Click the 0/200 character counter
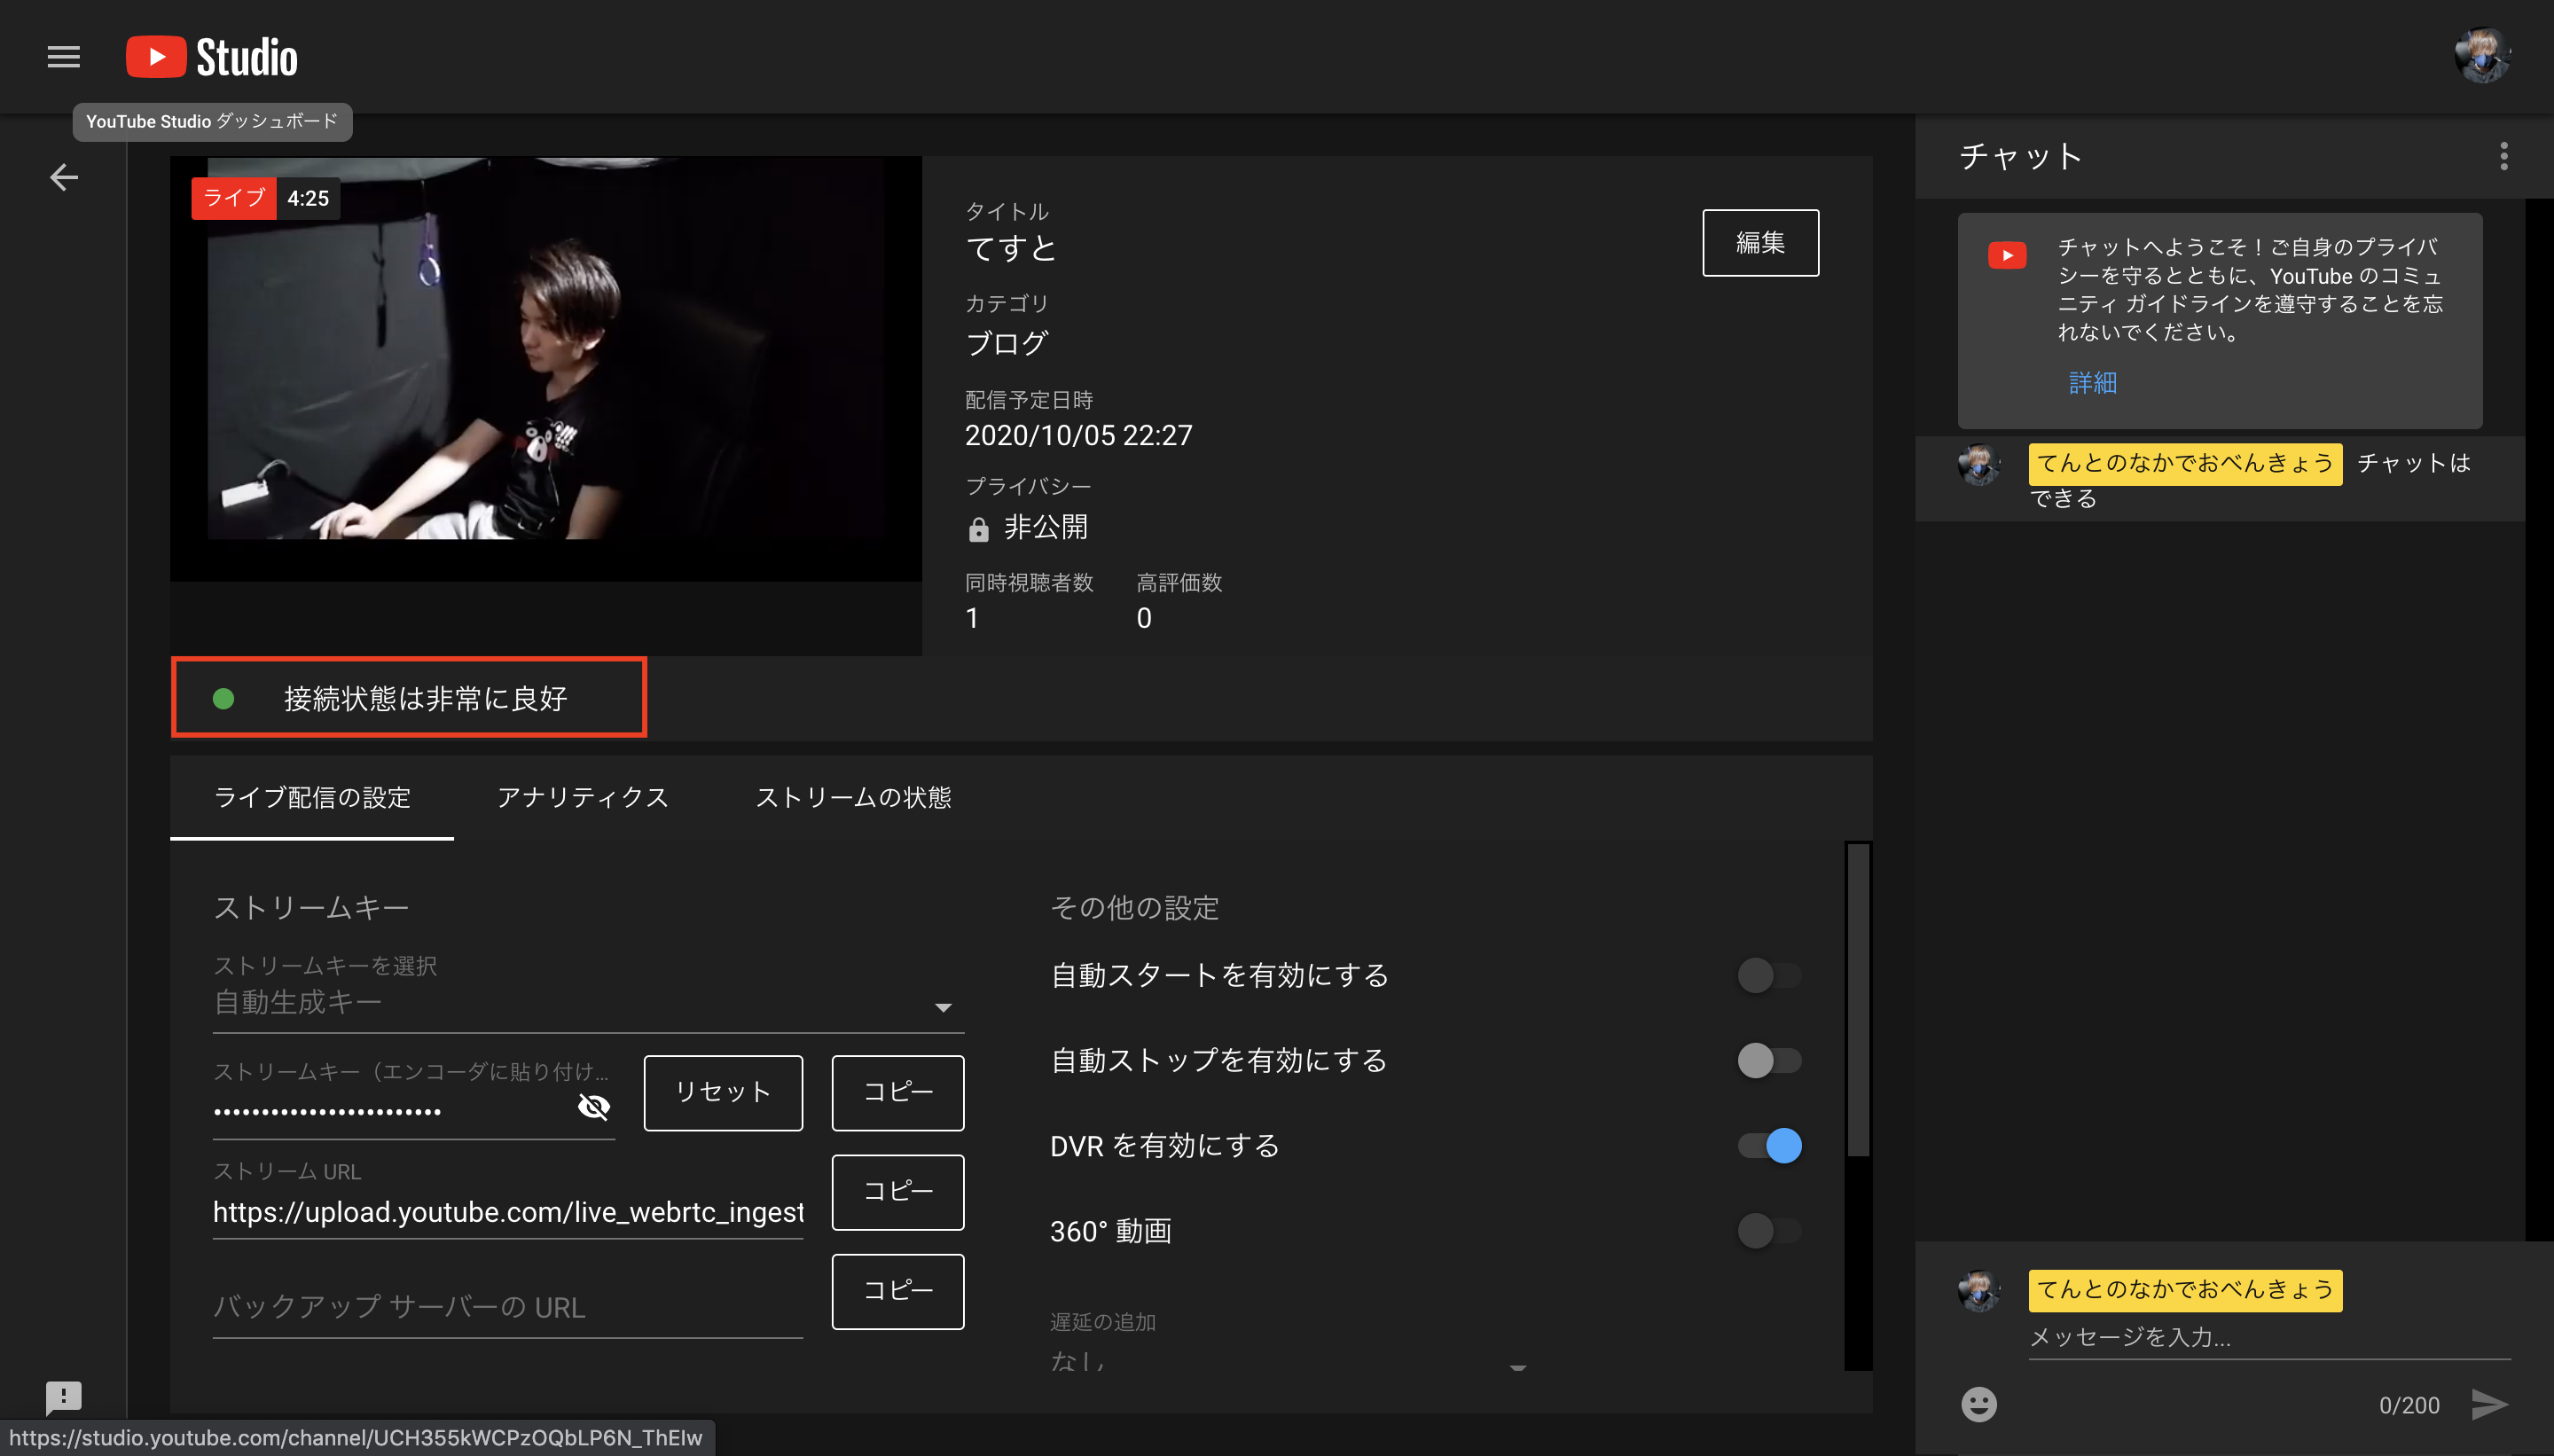The image size is (2554, 1456). pos(2409,1405)
